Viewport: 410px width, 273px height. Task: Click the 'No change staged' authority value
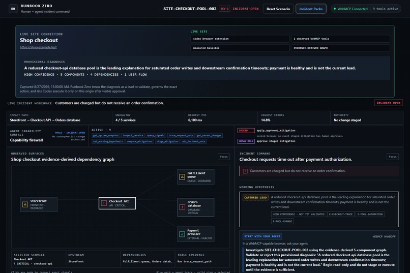click(347, 120)
